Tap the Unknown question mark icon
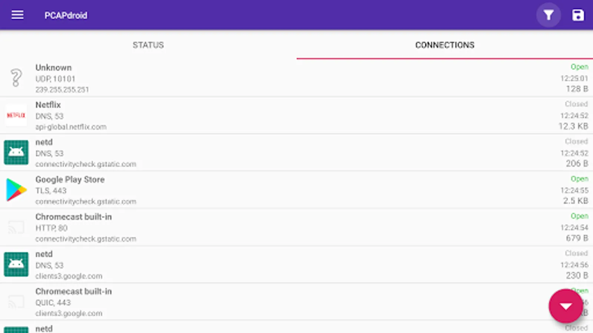 [16, 78]
